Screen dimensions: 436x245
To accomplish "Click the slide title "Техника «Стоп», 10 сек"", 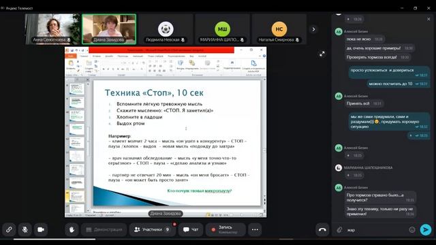I will (154, 93).
